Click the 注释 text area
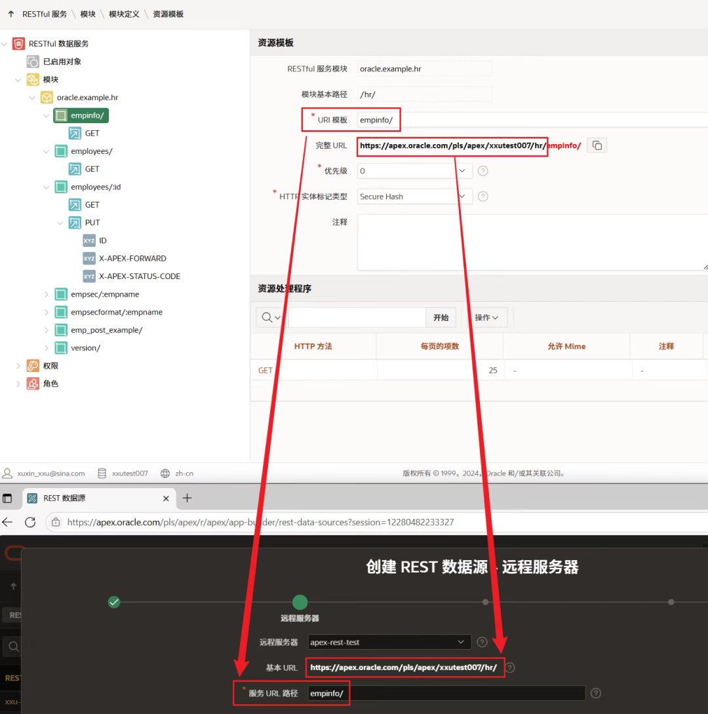 point(532,242)
